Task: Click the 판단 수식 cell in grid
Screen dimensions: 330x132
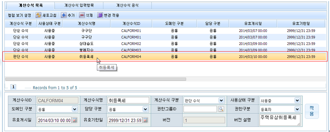Action: (20, 57)
